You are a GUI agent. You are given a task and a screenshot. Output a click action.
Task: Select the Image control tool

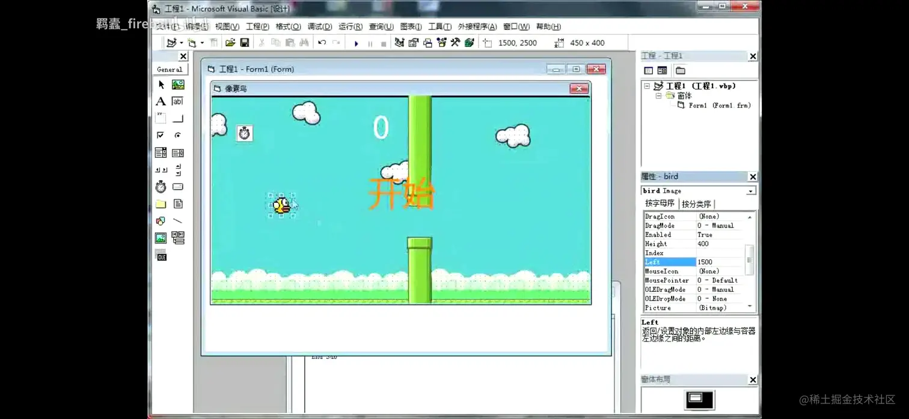(x=161, y=238)
